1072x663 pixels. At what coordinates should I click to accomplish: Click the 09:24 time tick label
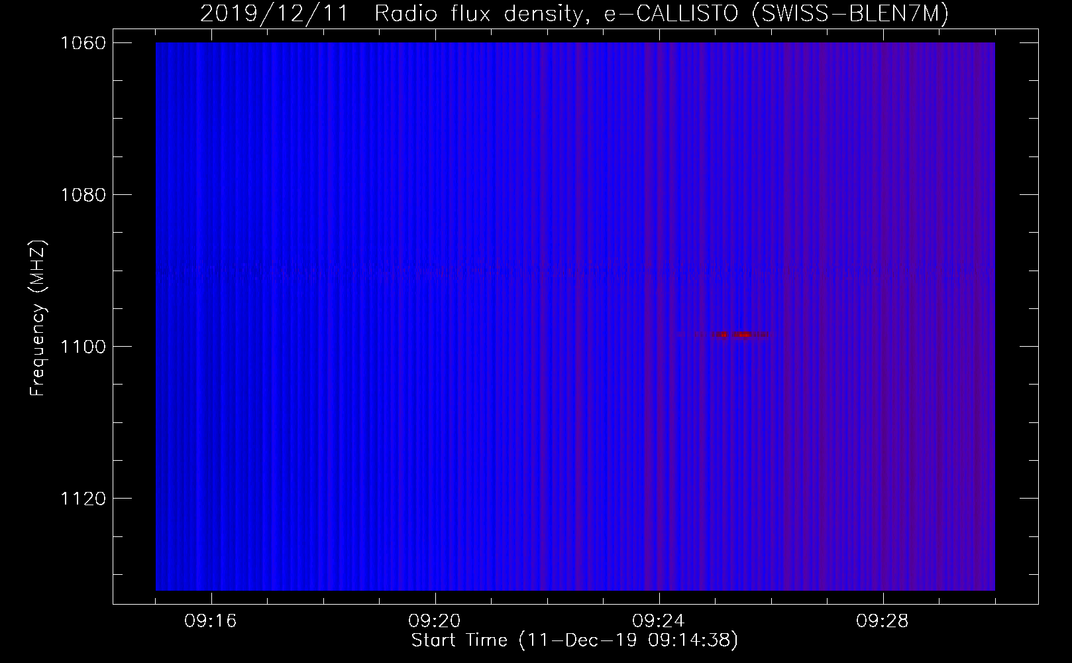(659, 621)
